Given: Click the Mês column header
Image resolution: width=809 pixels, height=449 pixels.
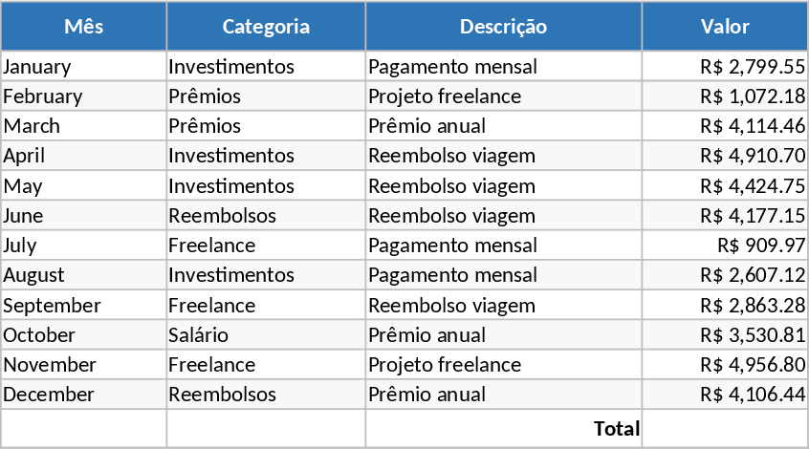Looking at the screenshot, I should click(84, 27).
